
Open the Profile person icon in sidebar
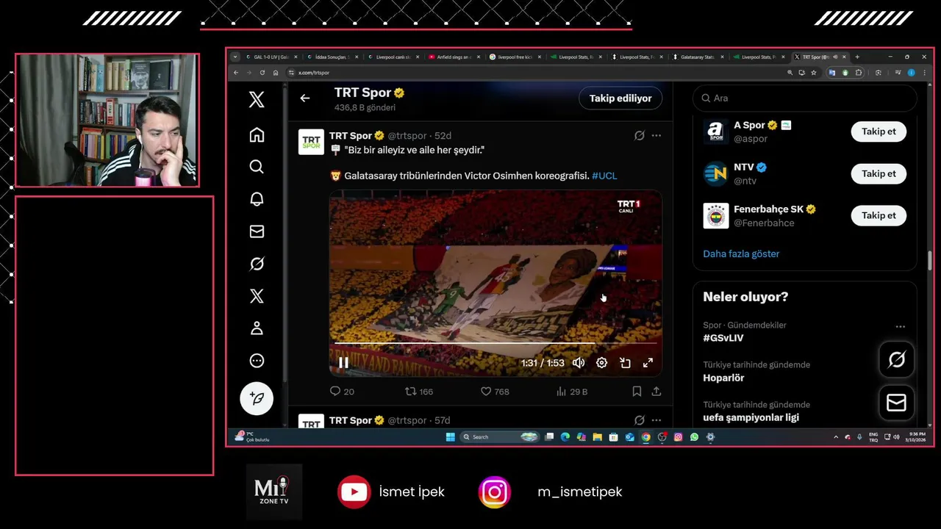click(x=257, y=328)
